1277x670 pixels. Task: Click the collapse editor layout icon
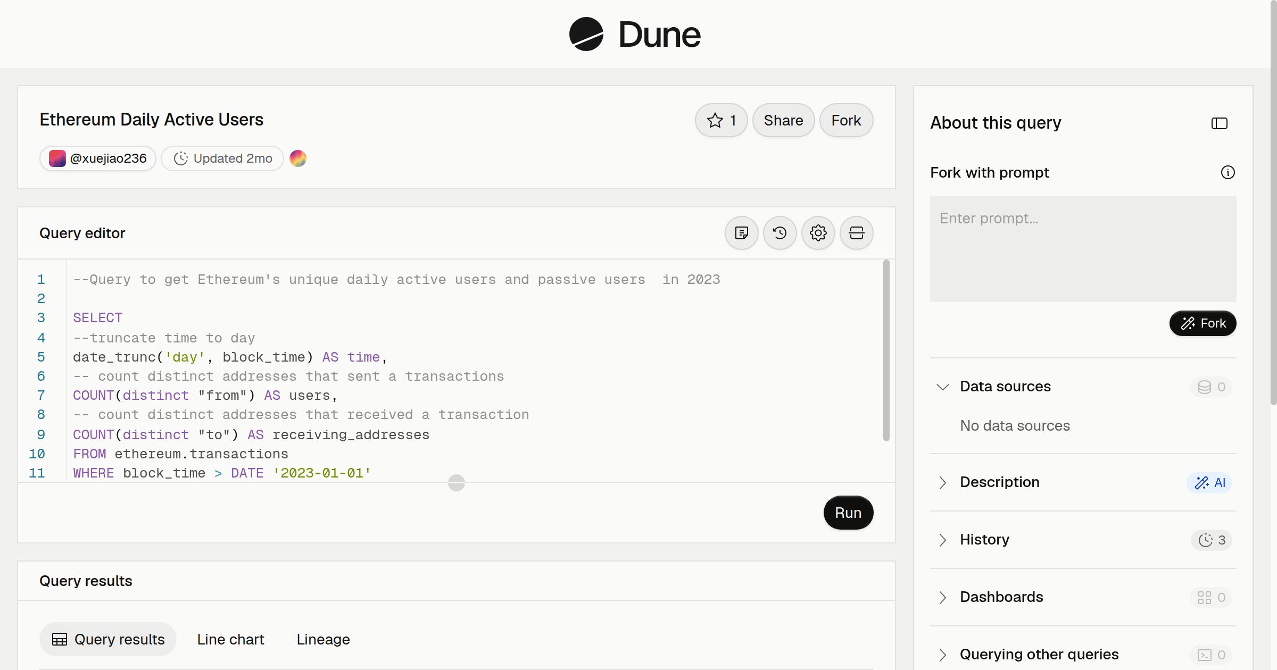[x=856, y=233]
